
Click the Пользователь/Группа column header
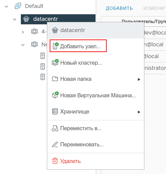[144, 21]
